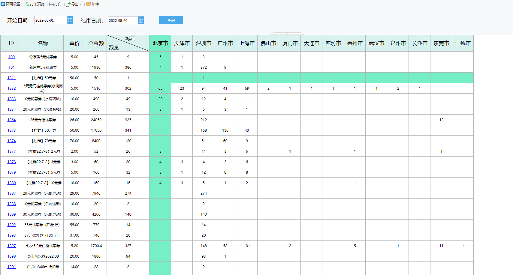This screenshot has height=275, width=513.
Task: Follow the ID 1889 link
Action: tap(11, 214)
